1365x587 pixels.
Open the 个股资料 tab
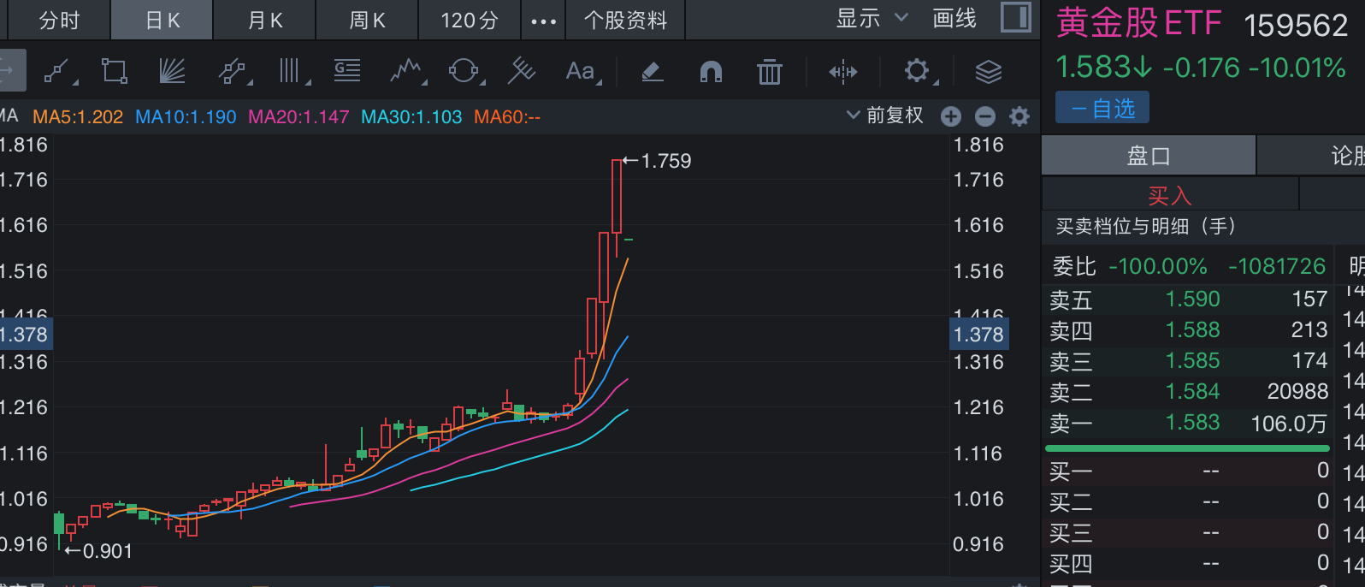[625, 21]
